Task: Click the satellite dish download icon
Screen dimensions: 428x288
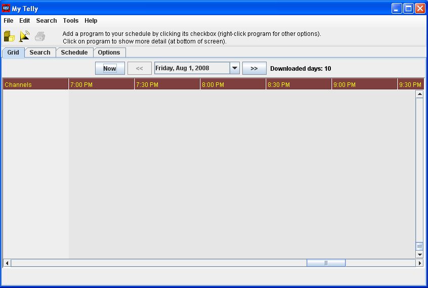Action: [x=24, y=36]
